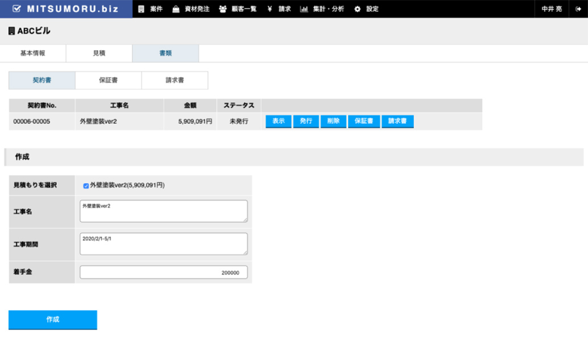Click the MITSUMORU.biz logo checkmark icon

click(x=17, y=9)
